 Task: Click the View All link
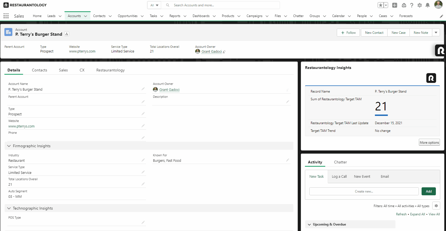434,214
